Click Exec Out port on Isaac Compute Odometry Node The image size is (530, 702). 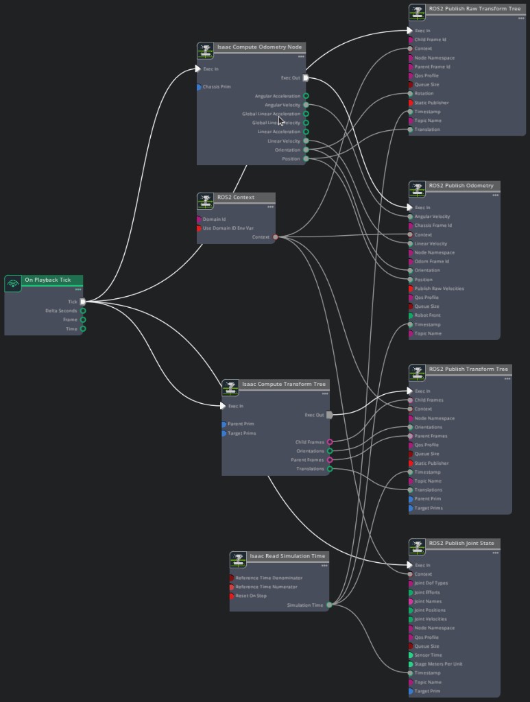306,78
